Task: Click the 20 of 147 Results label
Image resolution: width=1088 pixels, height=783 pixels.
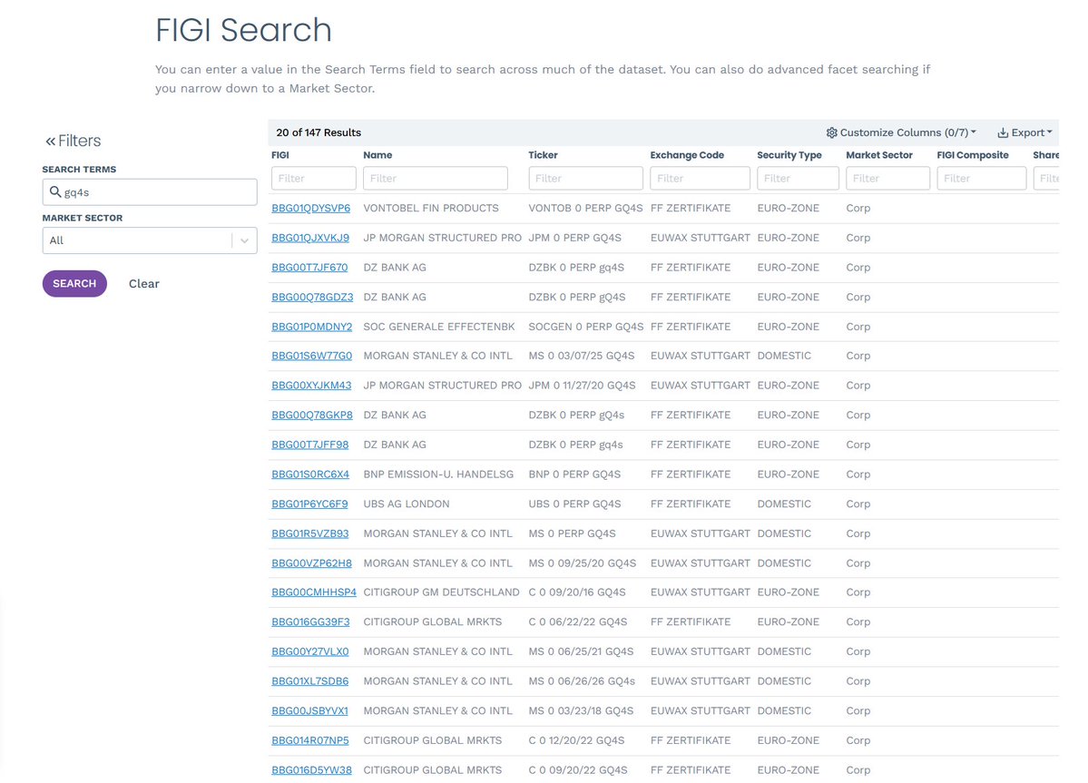Action: (319, 132)
